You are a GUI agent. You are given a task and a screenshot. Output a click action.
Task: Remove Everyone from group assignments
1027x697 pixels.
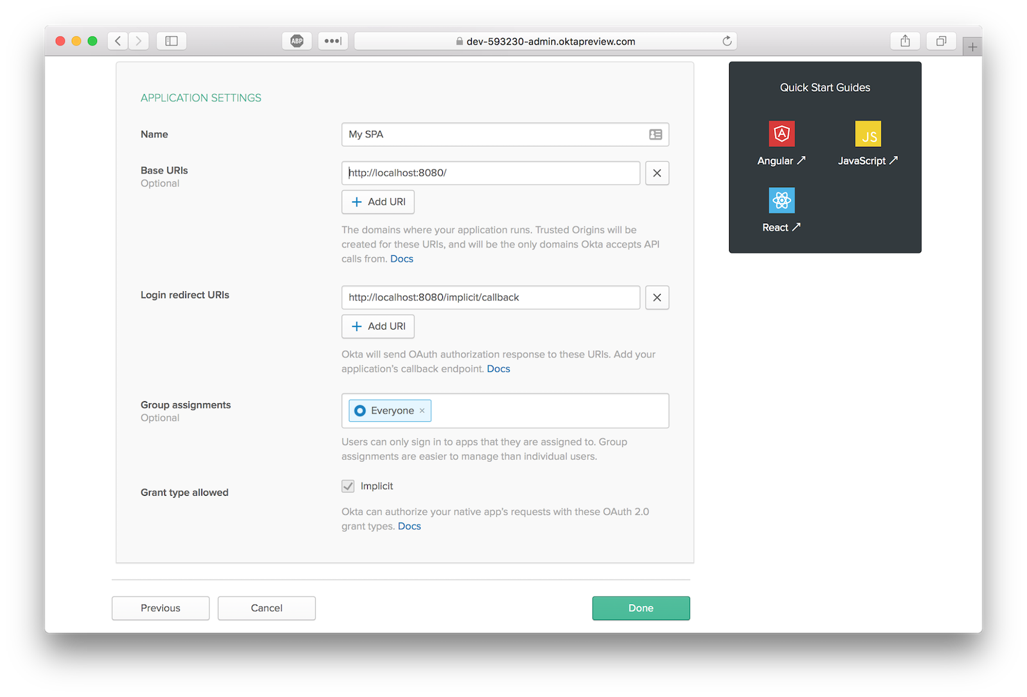[422, 411]
